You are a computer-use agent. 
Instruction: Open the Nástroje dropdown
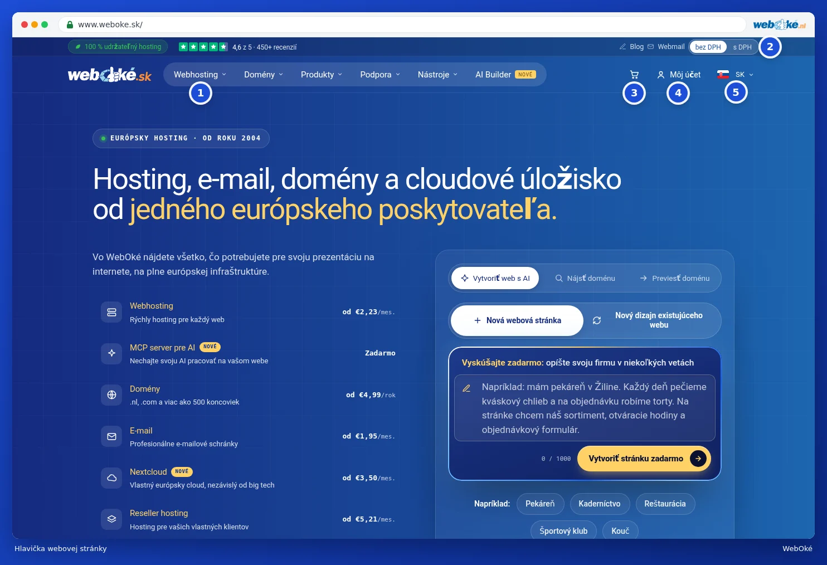point(437,75)
